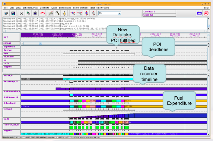213x141 pixels.
Task: Click the Conflicts: 0 status field
Action: [159, 12]
